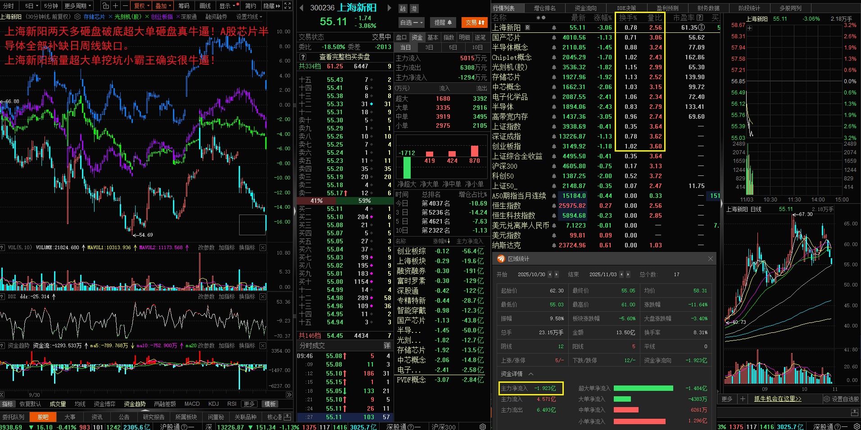Click 改参数 in VOL indicator panel
Screen dimensions: 861x430
206,247
